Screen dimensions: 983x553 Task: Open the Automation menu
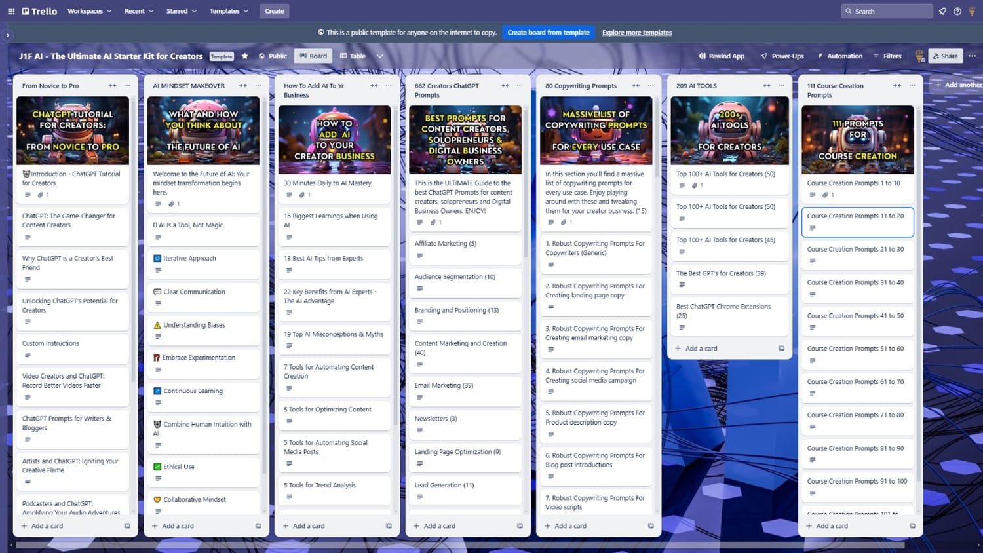(839, 56)
